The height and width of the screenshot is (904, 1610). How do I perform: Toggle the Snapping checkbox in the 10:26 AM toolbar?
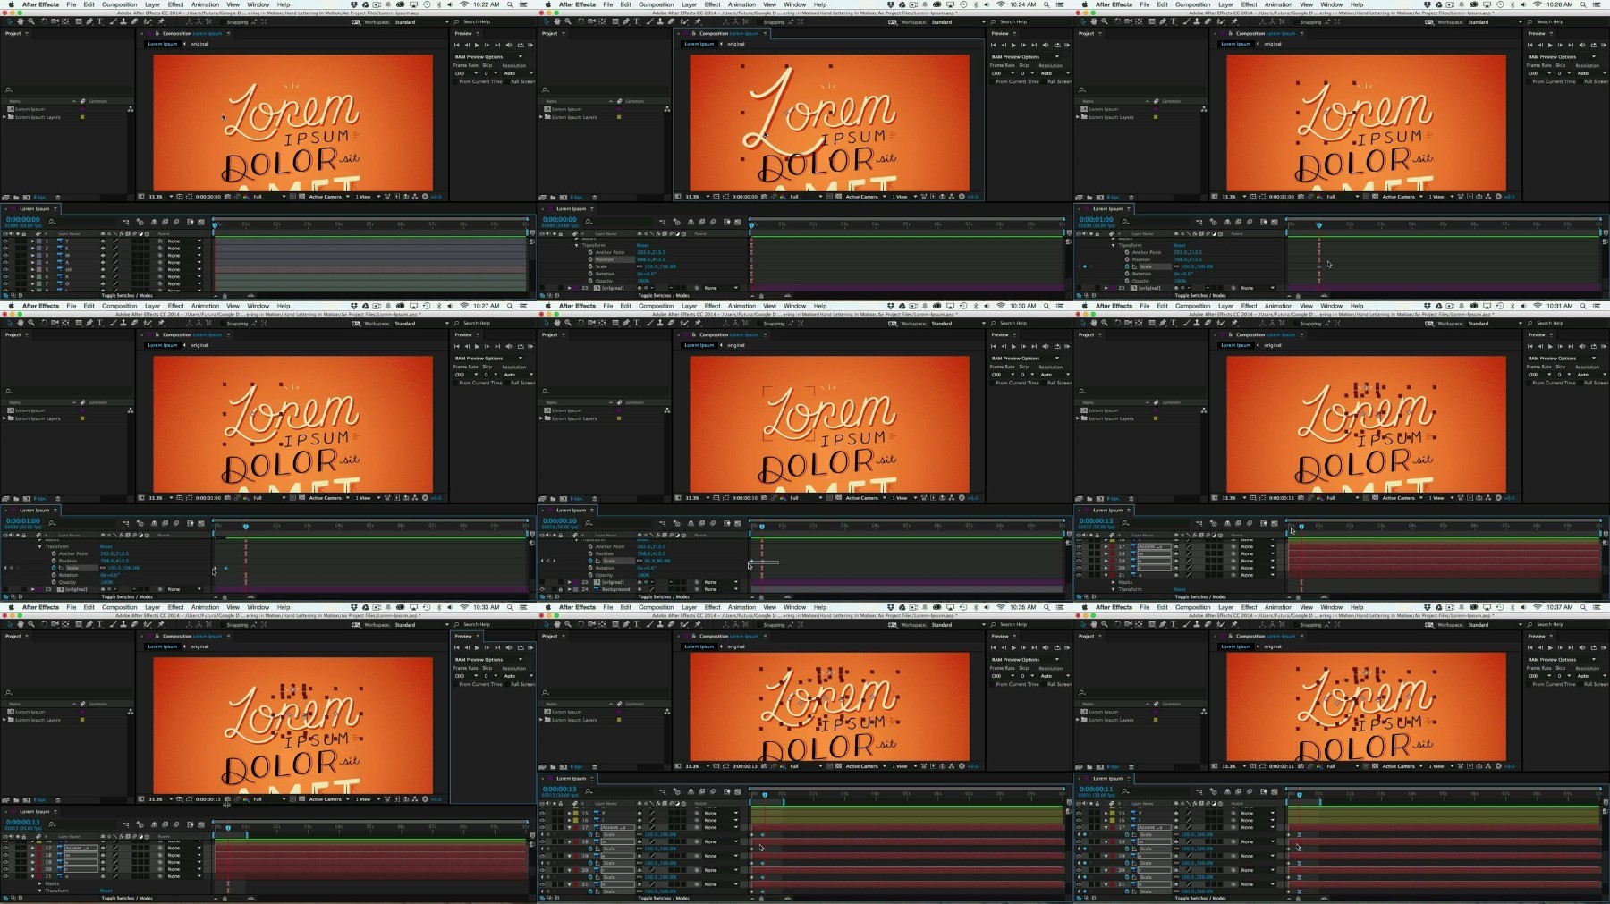pos(1296,21)
